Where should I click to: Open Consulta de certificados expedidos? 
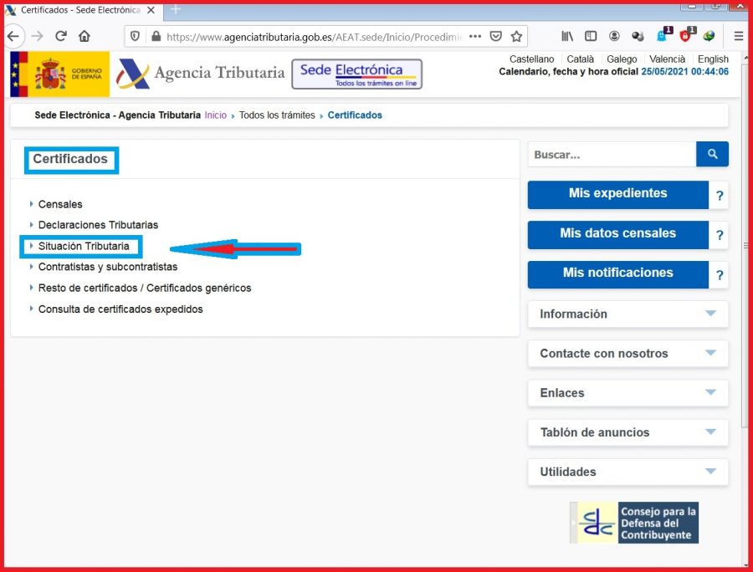[120, 309]
